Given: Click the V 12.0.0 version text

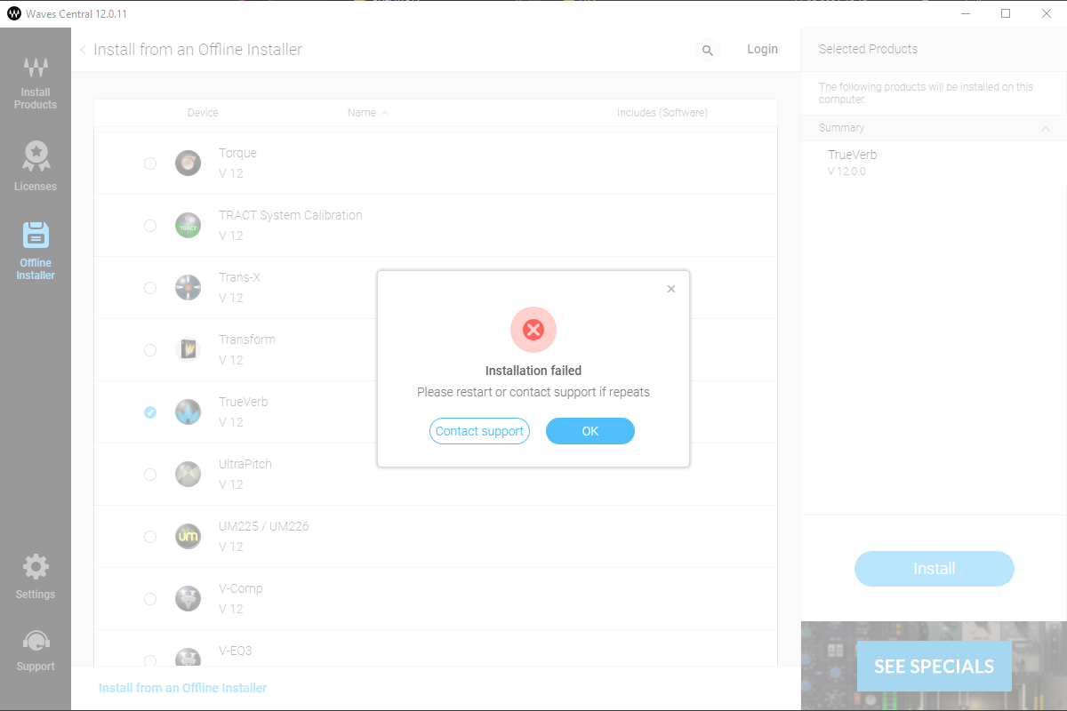Looking at the screenshot, I should point(846,172).
